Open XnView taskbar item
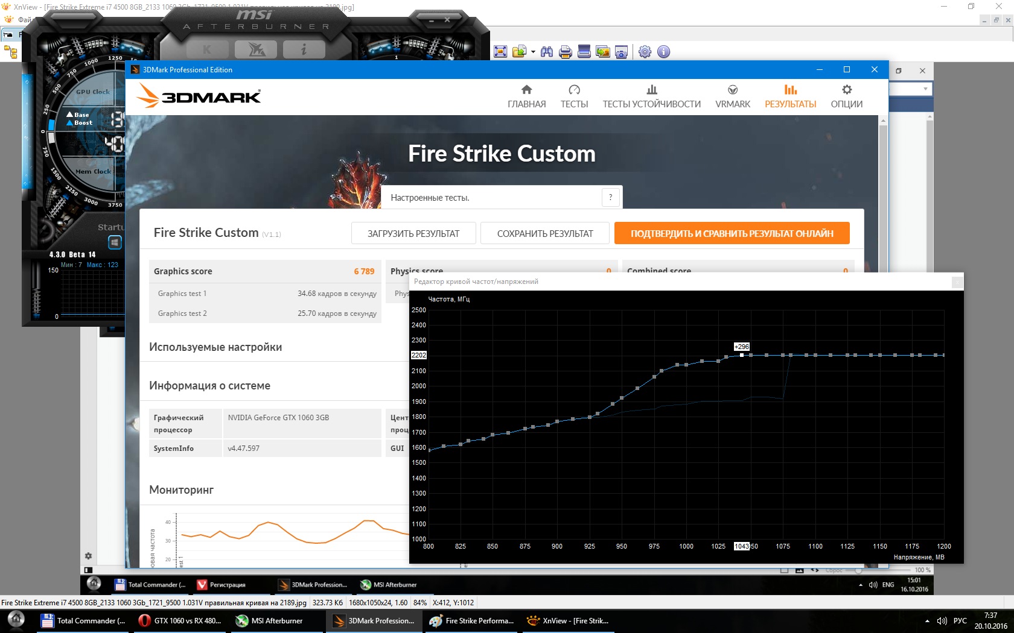 click(569, 620)
